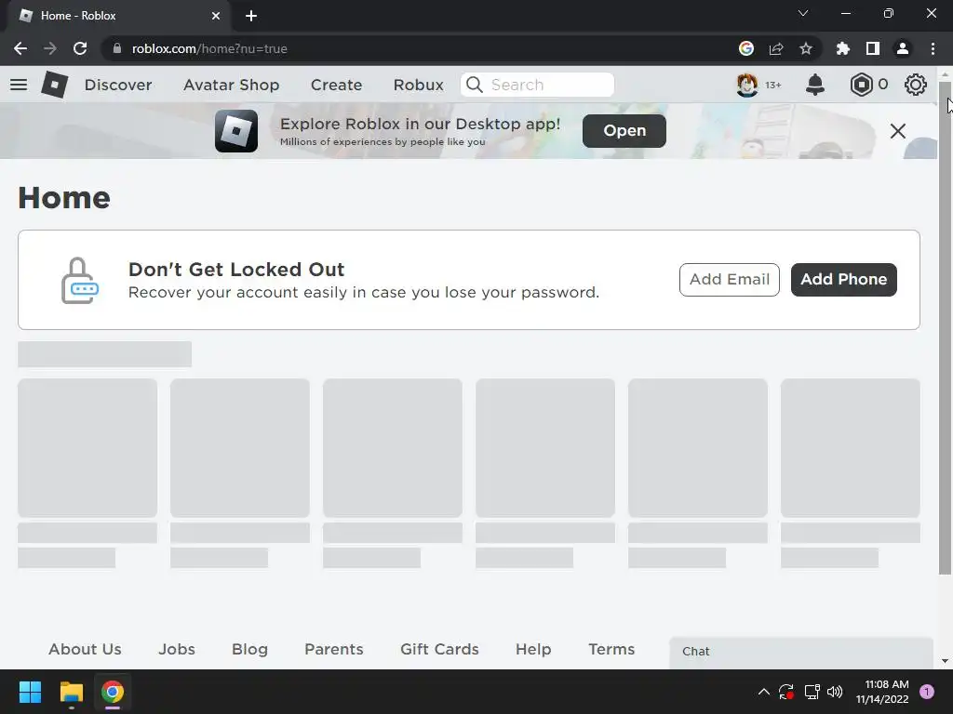Viewport: 953px width, 714px height.
Task: Open the taskbar clock and date
Action: click(x=882, y=692)
